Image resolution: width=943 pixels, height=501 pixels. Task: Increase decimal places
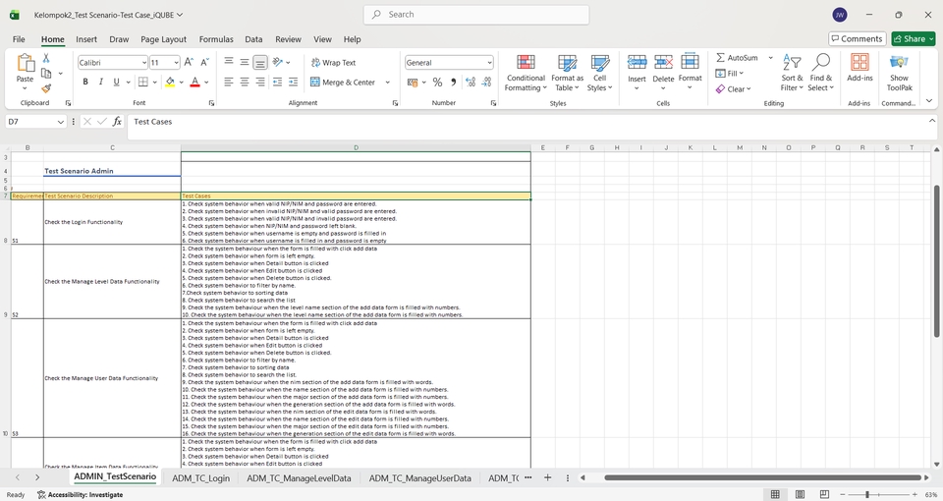click(x=471, y=82)
